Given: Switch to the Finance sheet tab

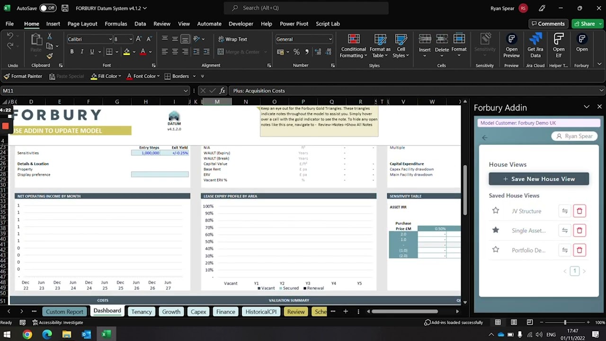Looking at the screenshot, I should pyautogui.click(x=226, y=312).
